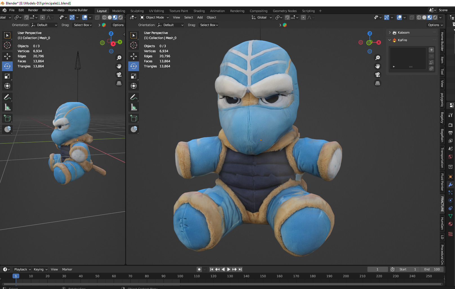
Task: Open the FRACTURE sidebar tab
Action: coord(442,204)
